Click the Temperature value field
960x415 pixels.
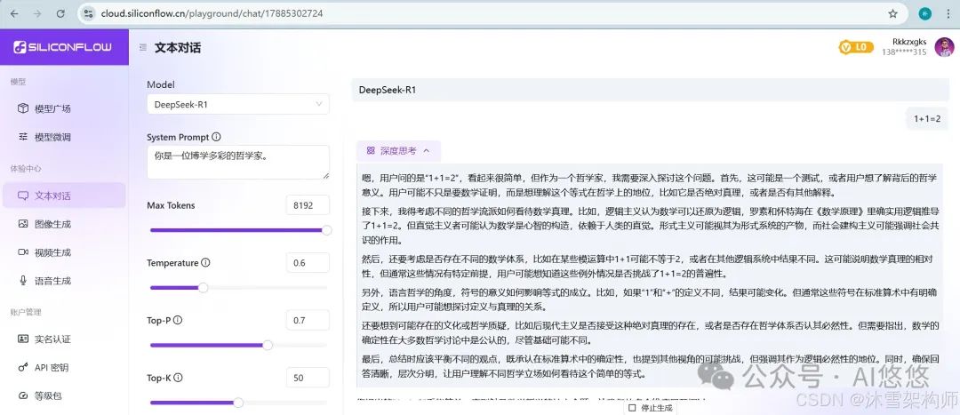308,262
